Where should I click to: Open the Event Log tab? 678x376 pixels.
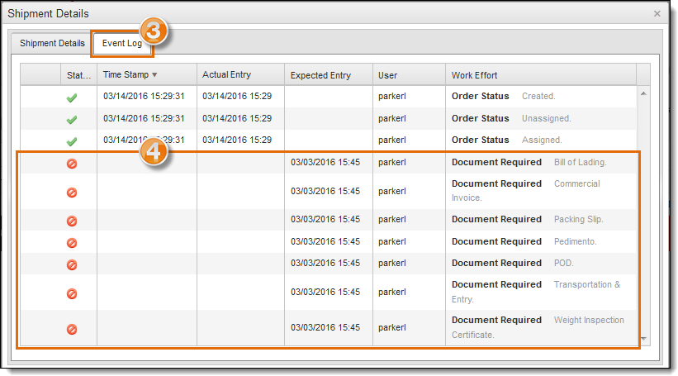click(x=121, y=43)
